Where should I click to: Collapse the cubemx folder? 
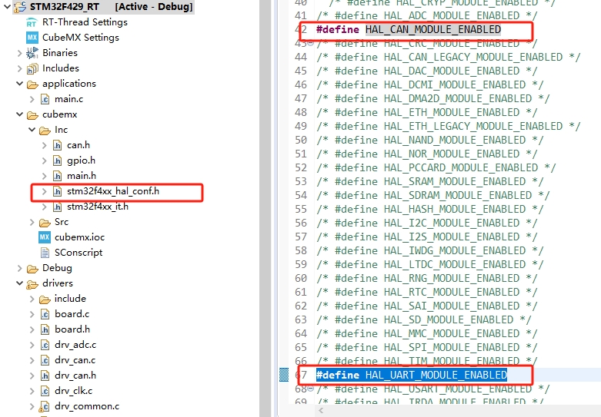point(19,114)
